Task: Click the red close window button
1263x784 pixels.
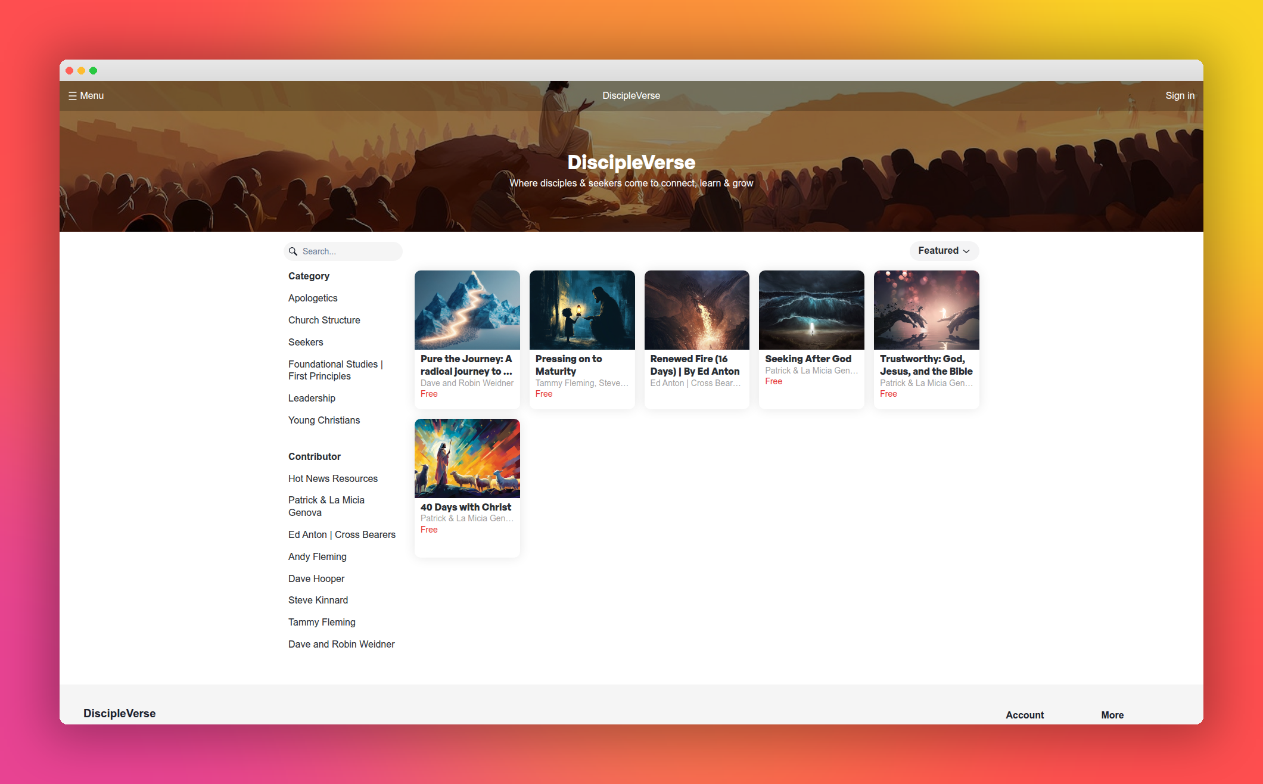Action: coord(69,70)
